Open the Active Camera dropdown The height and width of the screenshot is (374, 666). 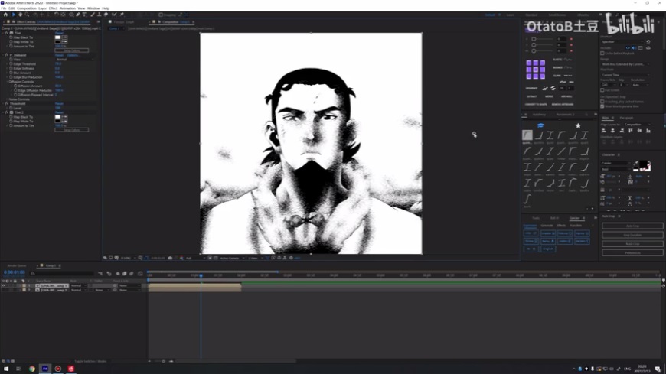(231, 258)
